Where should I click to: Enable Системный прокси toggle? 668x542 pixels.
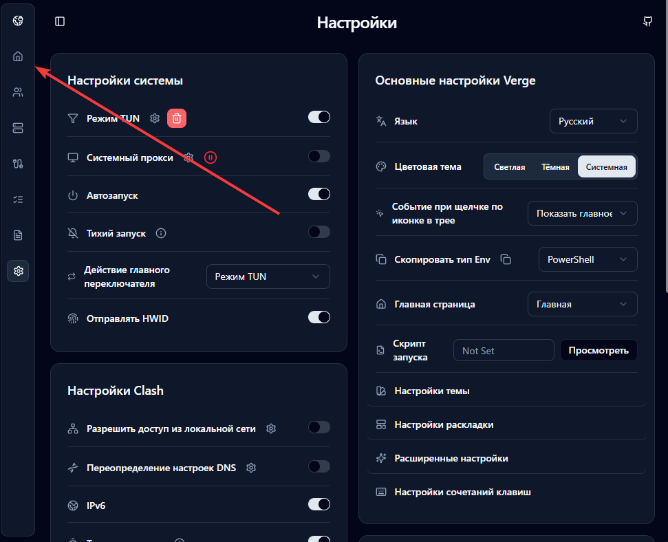(x=319, y=156)
